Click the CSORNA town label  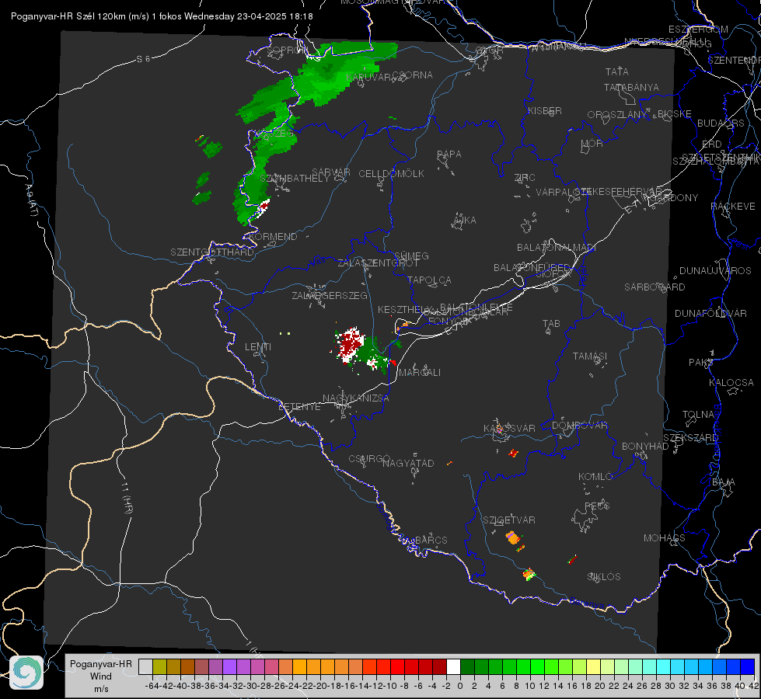coord(412,75)
